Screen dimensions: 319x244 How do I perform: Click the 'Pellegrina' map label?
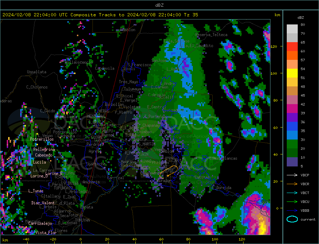pos(44,149)
